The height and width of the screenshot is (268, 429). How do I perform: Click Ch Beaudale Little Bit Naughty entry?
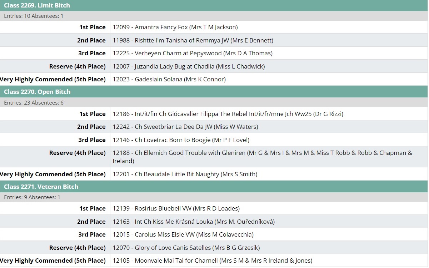pos(185,174)
